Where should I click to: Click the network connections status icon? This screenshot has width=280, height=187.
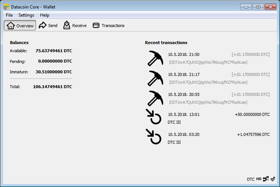[266, 179]
